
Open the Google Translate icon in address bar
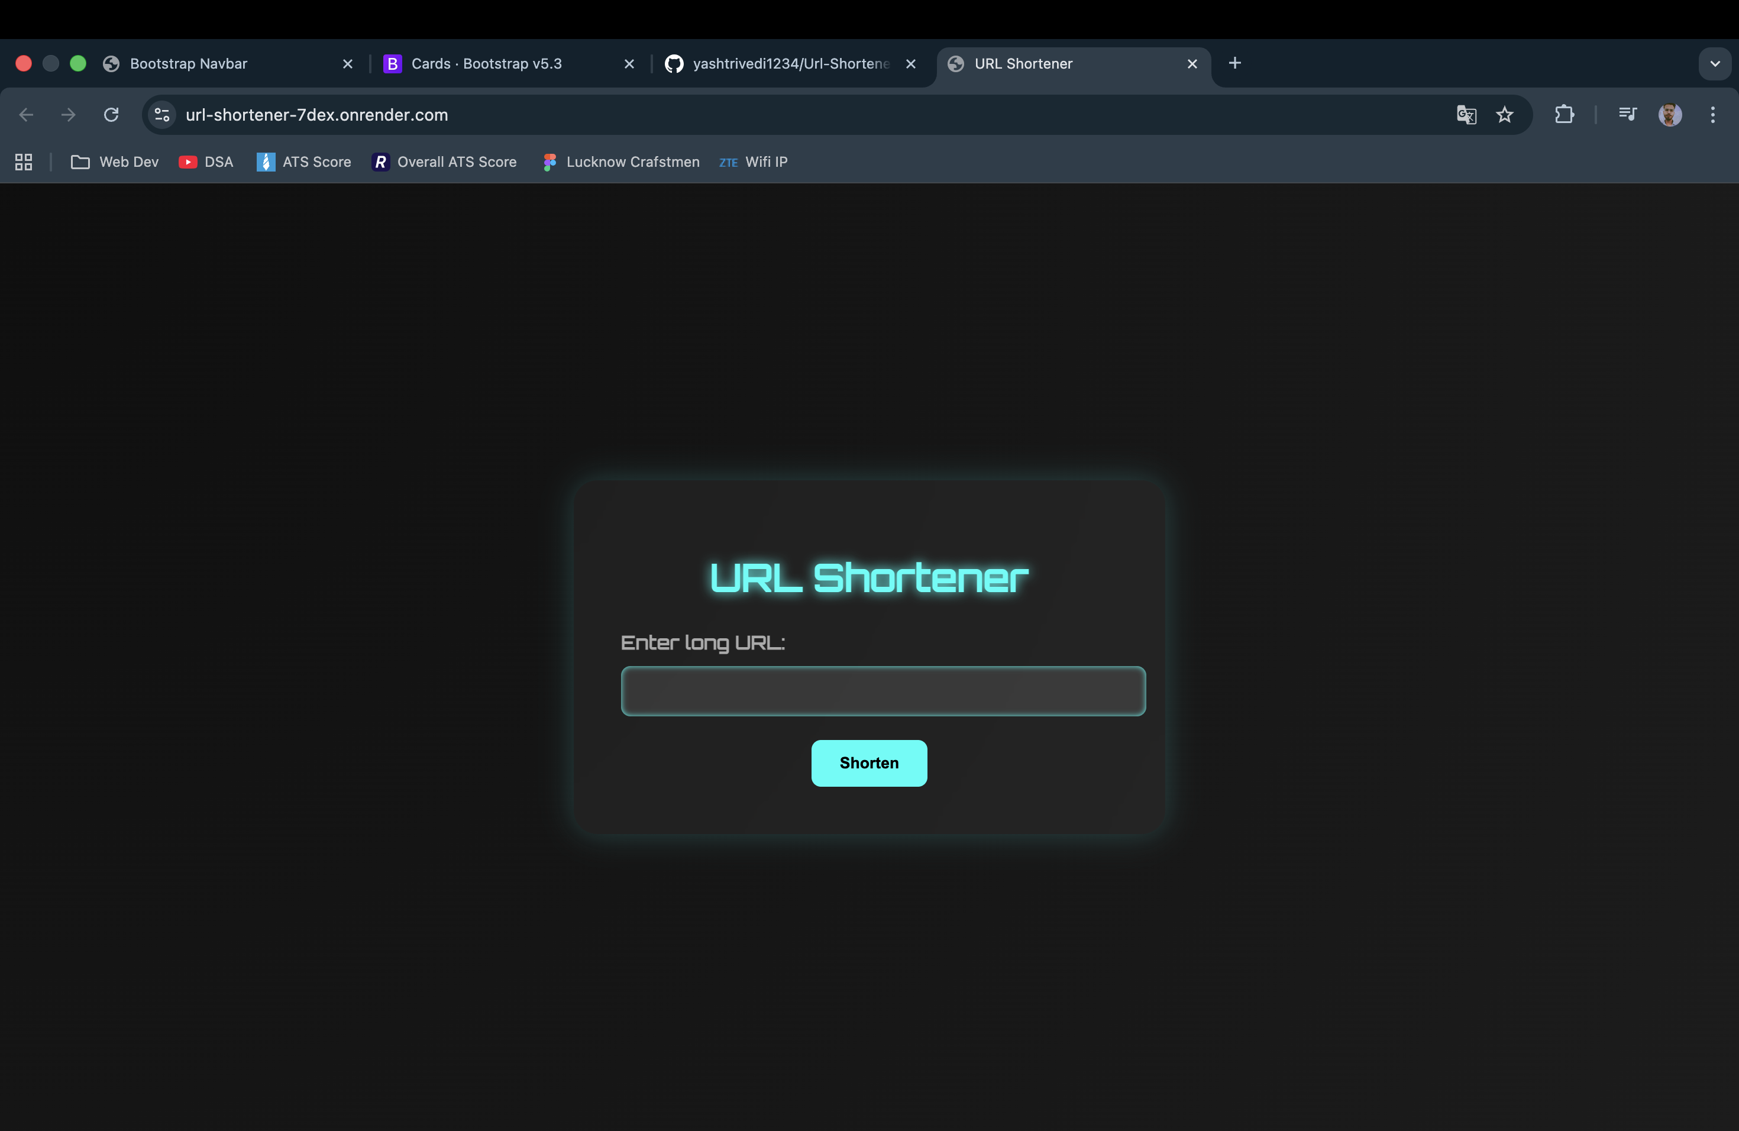pos(1466,115)
